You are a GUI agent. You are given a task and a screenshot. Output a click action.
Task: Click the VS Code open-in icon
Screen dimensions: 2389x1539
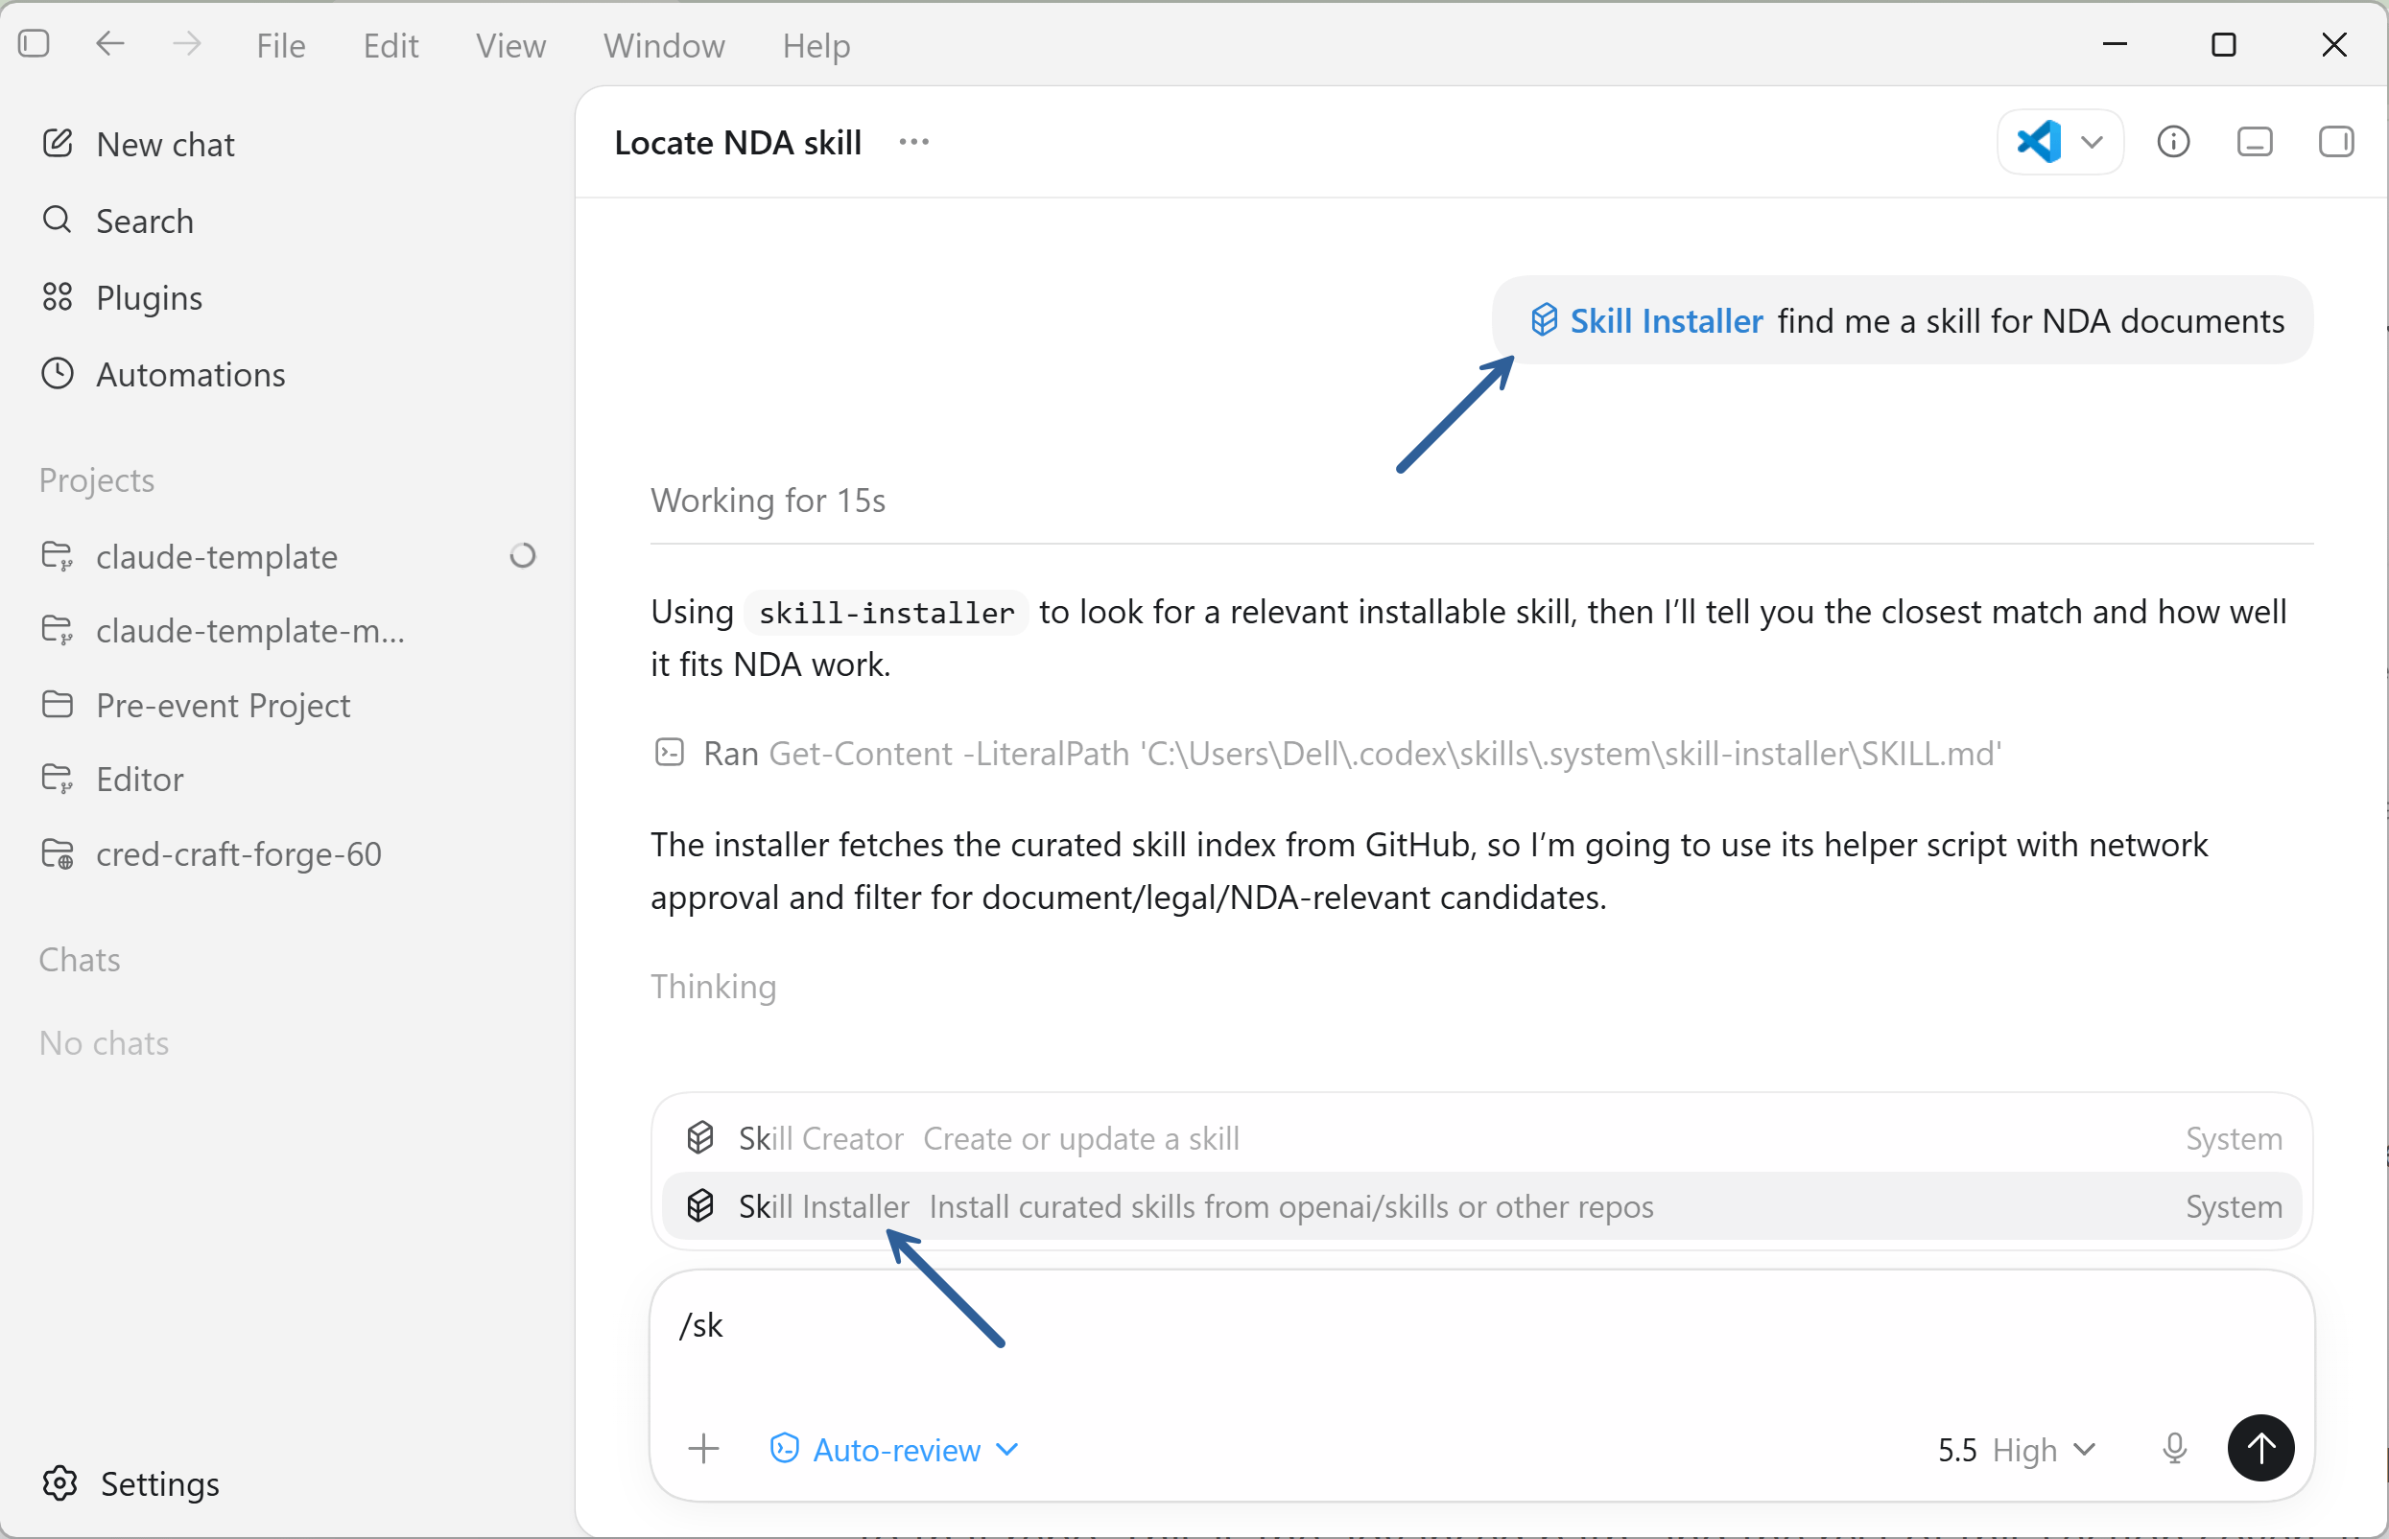2038,141
